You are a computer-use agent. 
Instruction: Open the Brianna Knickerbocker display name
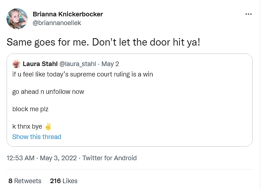coord(67,14)
